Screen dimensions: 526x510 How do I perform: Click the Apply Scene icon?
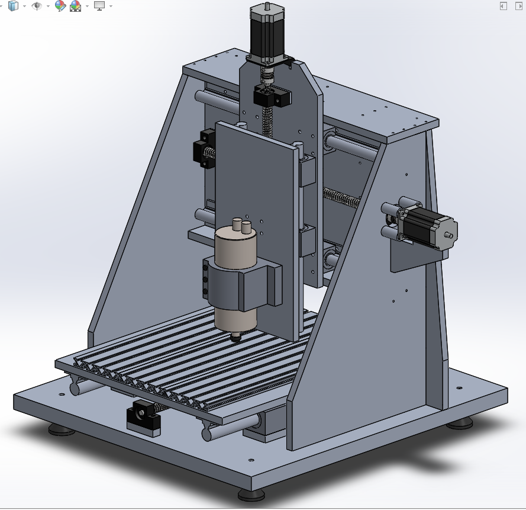[x=76, y=6]
